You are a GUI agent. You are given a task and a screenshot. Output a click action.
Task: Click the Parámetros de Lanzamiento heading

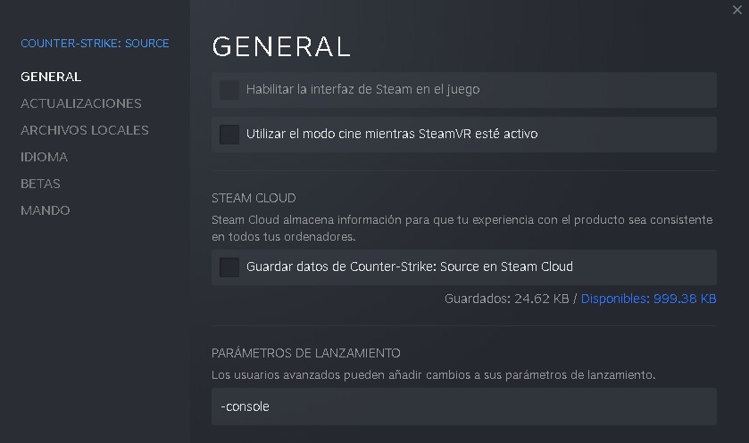306,353
